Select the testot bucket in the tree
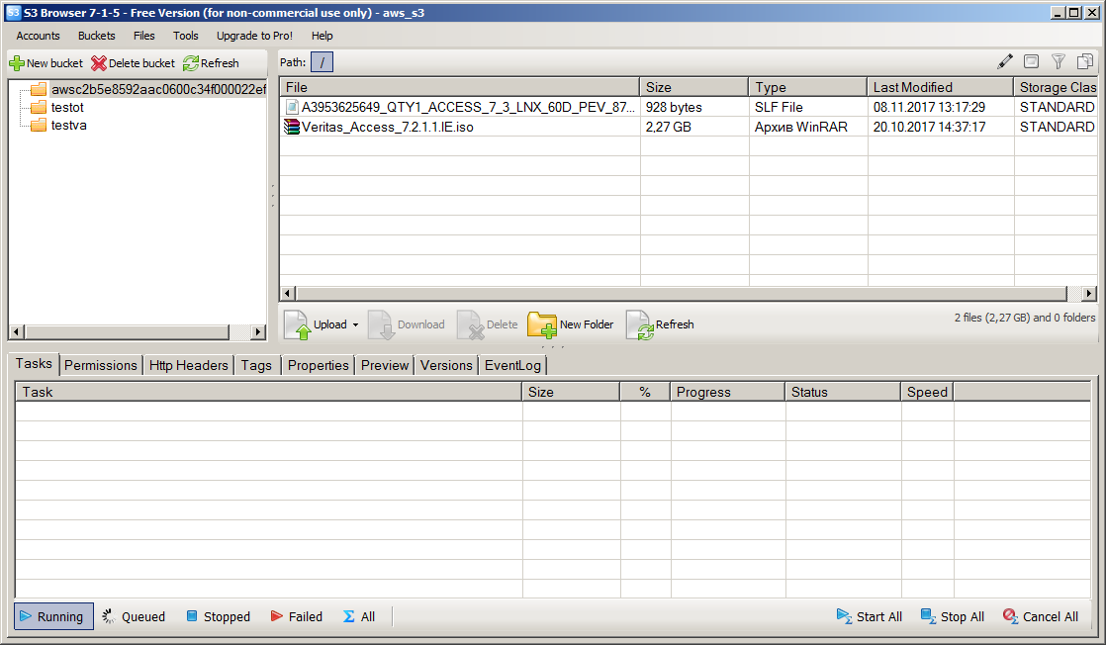Image resolution: width=1106 pixels, height=645 pixels. pos(67,107)
